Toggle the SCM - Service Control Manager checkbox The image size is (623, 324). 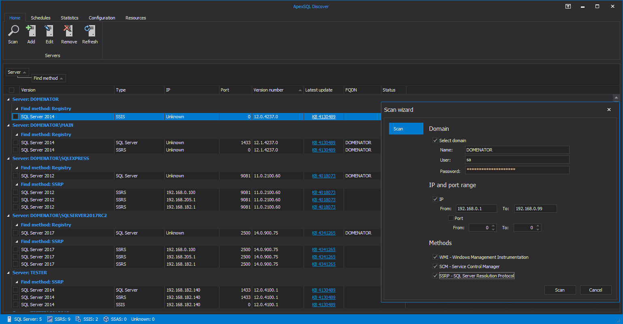[x=435, y=266]
